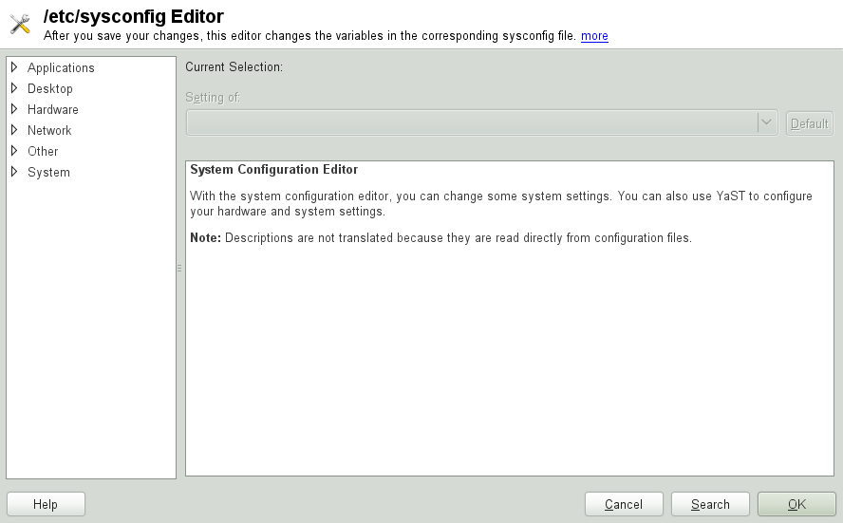Click the 'System Configuration Editor' heading

point(273,170)
